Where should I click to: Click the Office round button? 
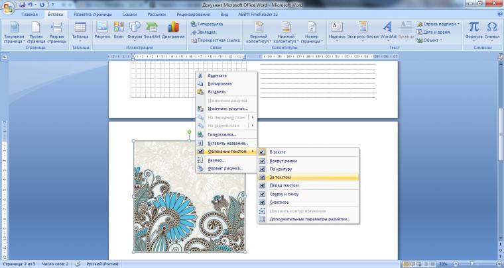[x=9, y=7]
